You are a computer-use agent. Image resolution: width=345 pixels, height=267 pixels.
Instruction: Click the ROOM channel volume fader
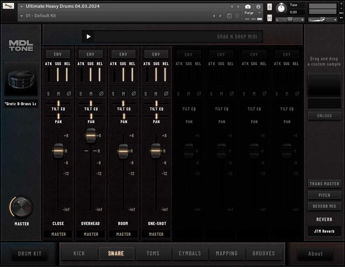pyautogui.click(x=123, y=151)
